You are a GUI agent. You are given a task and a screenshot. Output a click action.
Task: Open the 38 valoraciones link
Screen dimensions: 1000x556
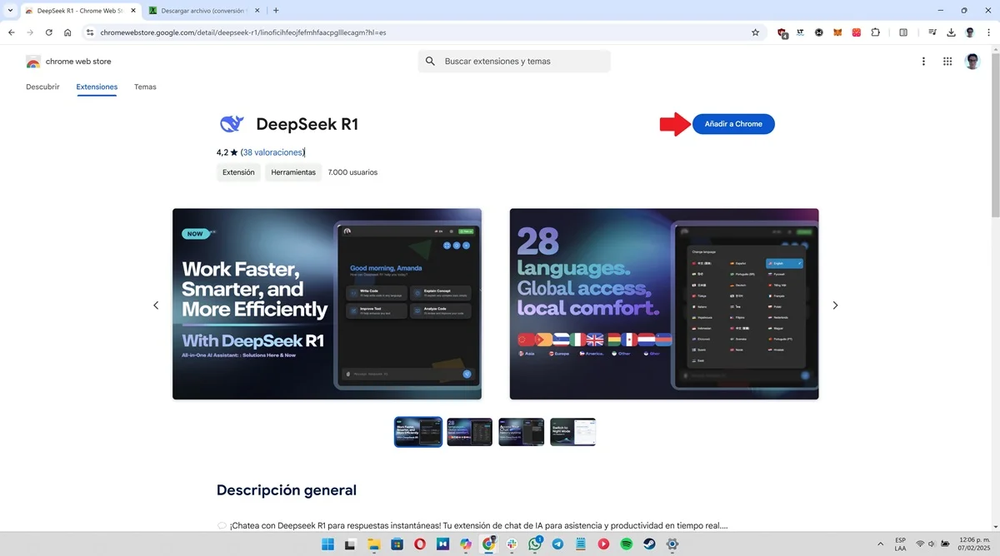[x=271, y=152]
